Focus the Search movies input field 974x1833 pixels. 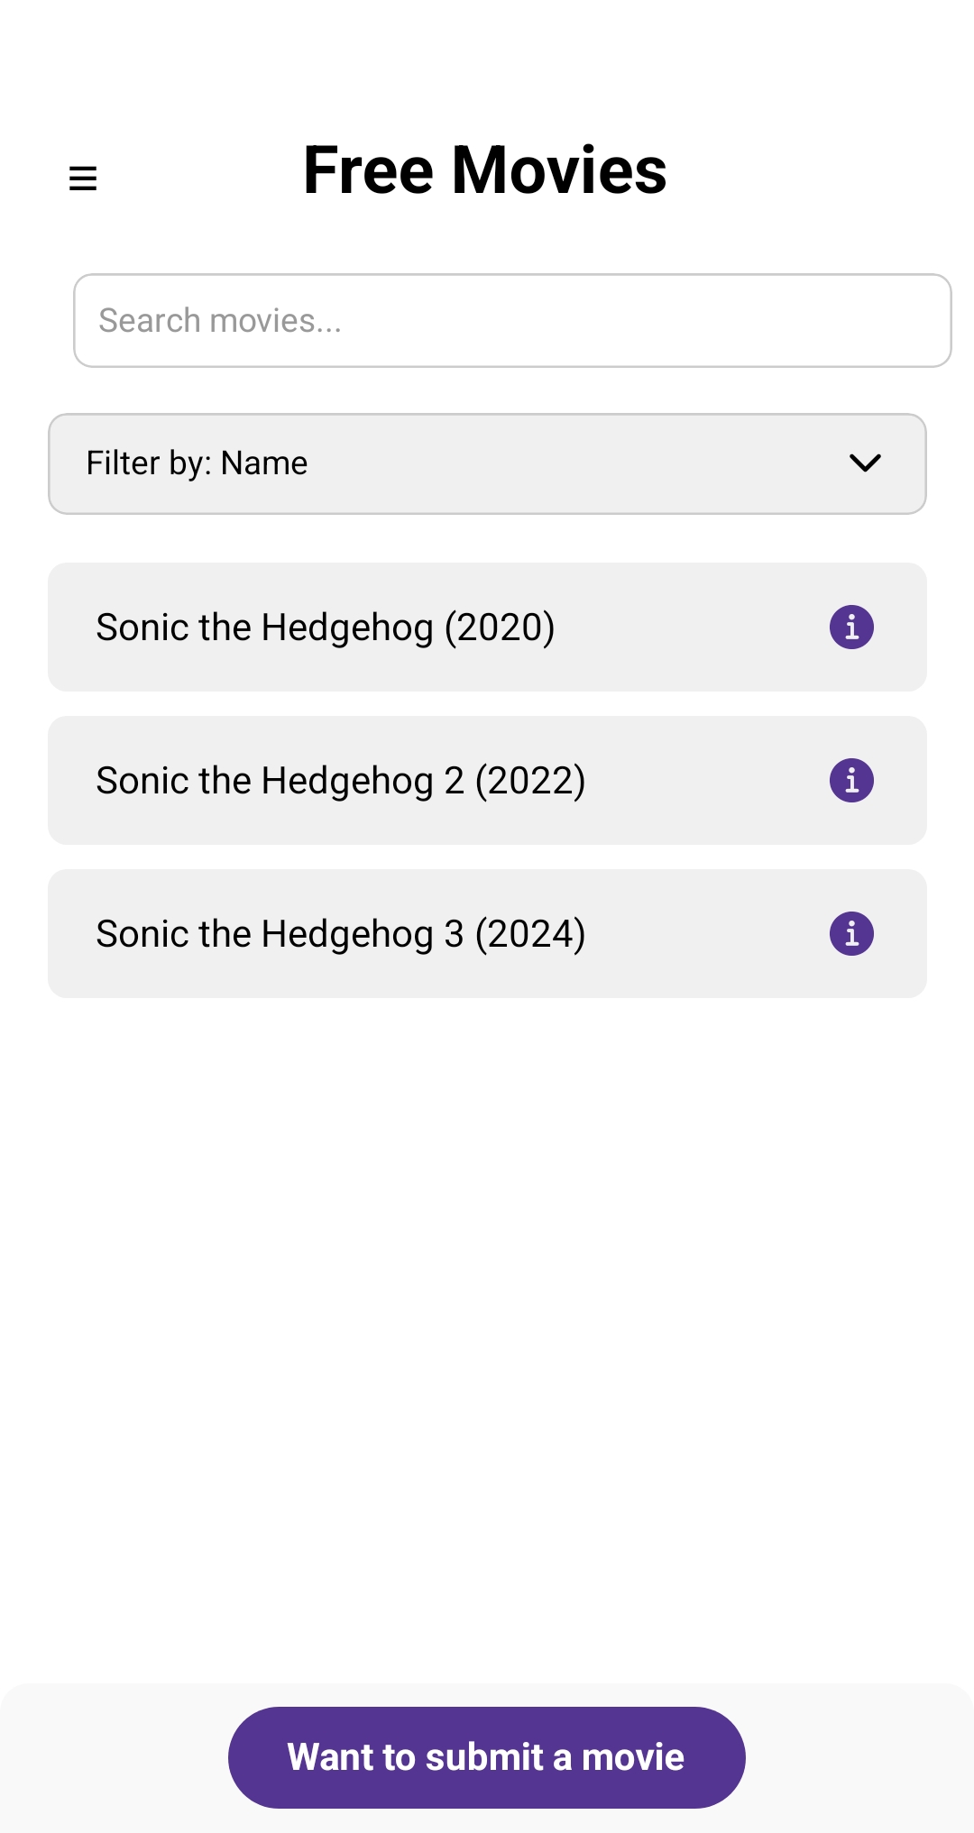(x=512, y=320)
